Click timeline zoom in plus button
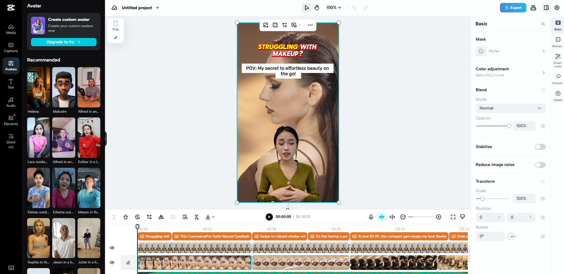Screen dimensions: 564x274 pyautogui.click(x=438, y=217)
